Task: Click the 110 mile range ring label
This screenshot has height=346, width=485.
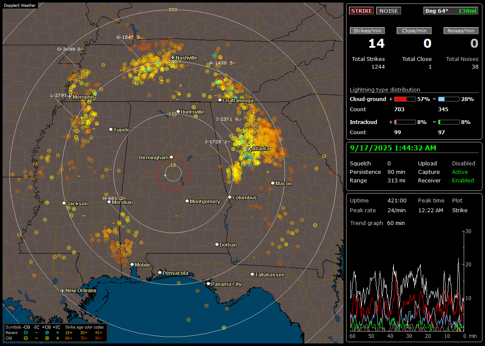Action: pyautogui.click(x=173, y=114)
